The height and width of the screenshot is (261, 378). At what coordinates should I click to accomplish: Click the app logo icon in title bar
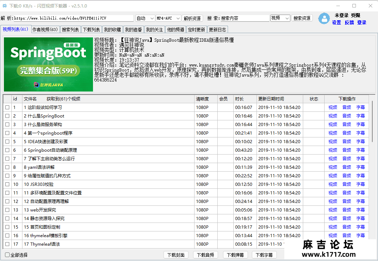[4, 6]
